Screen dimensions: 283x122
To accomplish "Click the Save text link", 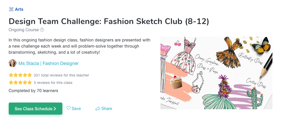I will click(x=76, y=108).
